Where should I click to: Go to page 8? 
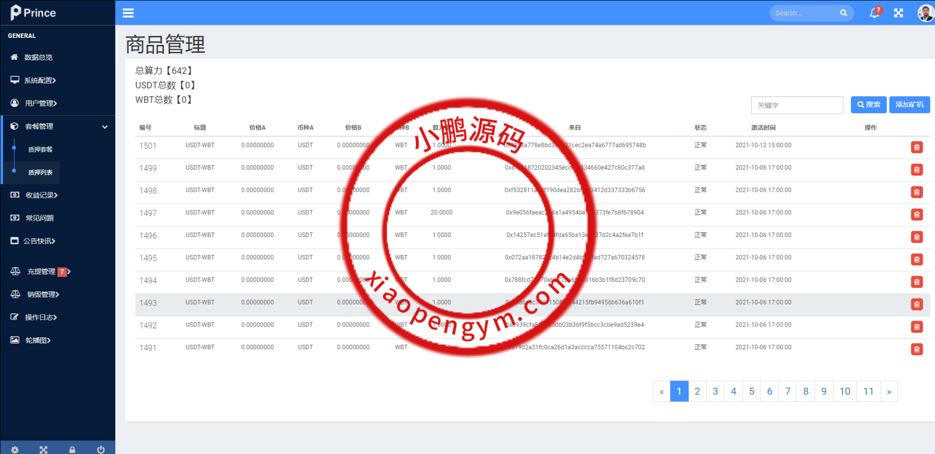click(806, 392)
